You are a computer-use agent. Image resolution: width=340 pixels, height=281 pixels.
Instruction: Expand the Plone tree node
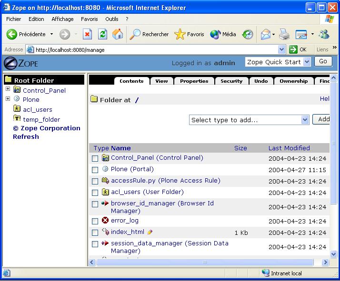8,99
